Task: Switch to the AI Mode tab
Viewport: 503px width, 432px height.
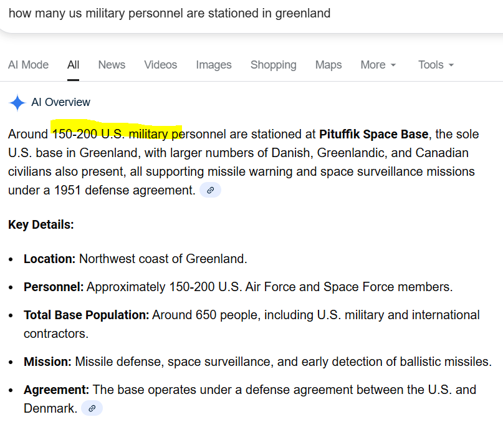Action: pyautogui.click(x=28, y=65)
